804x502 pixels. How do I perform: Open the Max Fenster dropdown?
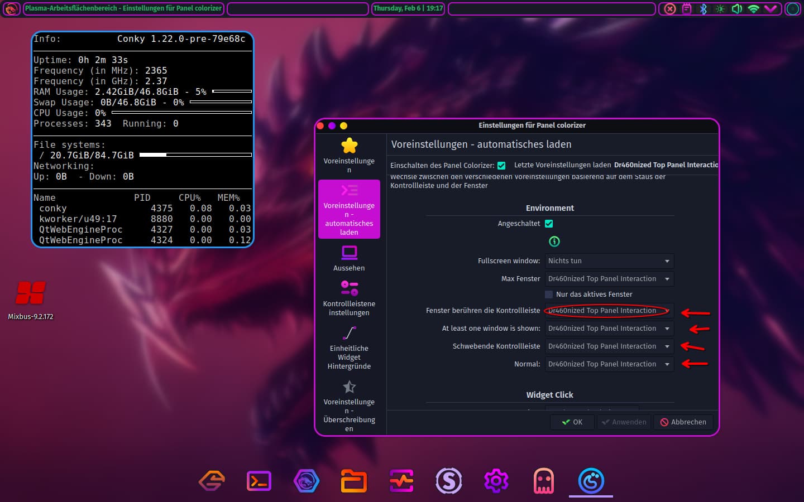(x=609, y=279)
